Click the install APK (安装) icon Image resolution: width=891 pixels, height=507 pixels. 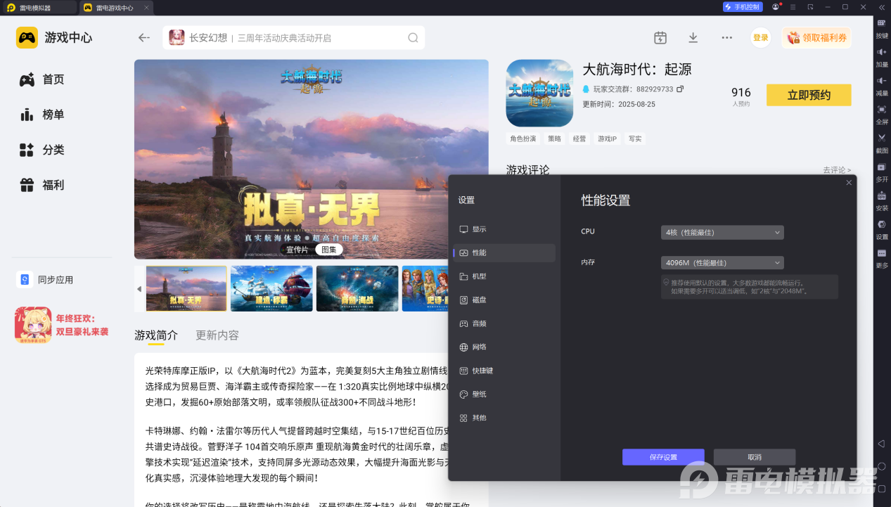[881, 196]
